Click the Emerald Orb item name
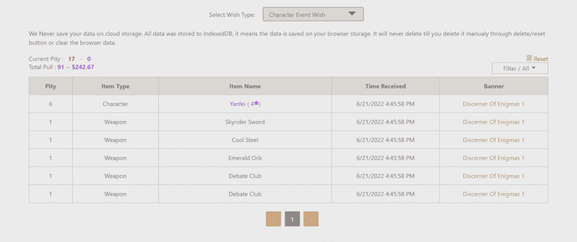The height and width of the screenshot is (242, 577). coord(245,158)
